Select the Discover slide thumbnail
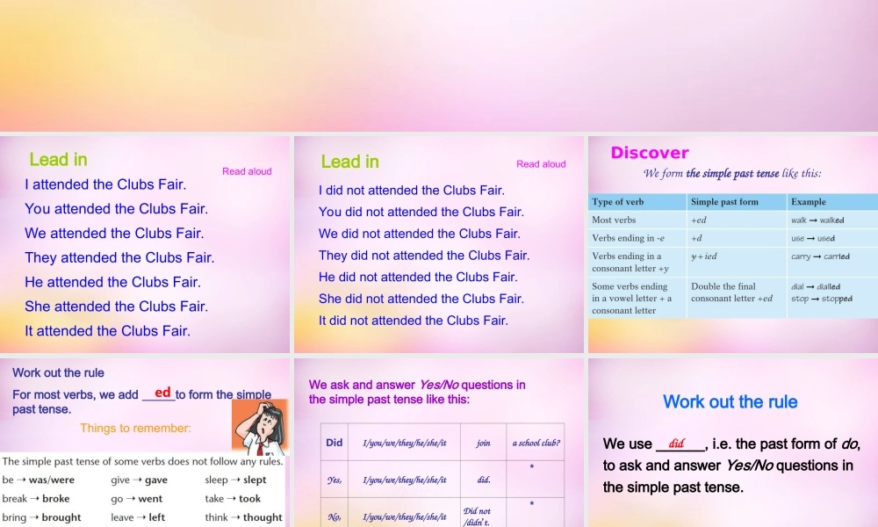This screenshot has width=878, height=527. coord(732,244)
